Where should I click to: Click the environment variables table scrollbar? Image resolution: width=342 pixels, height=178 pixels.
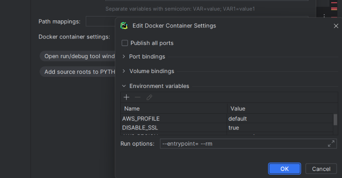coord(335,119)
